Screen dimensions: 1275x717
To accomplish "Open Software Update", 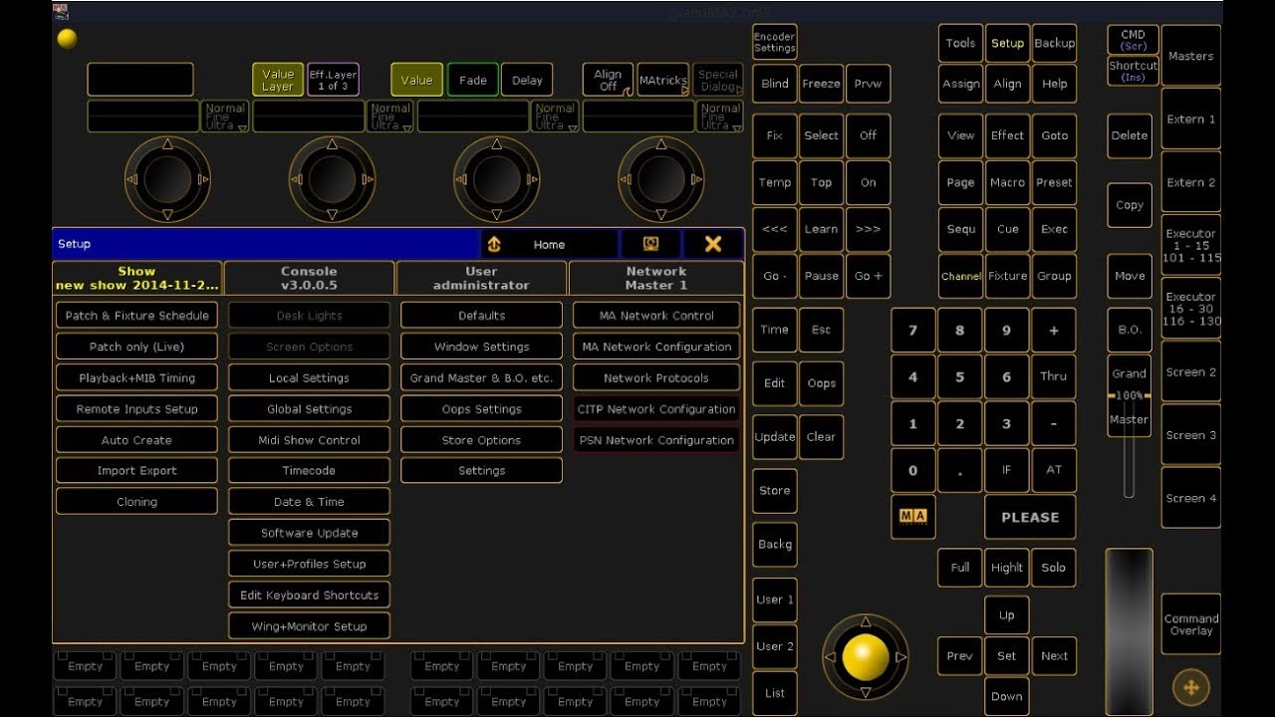I will (x=309, y=533).
